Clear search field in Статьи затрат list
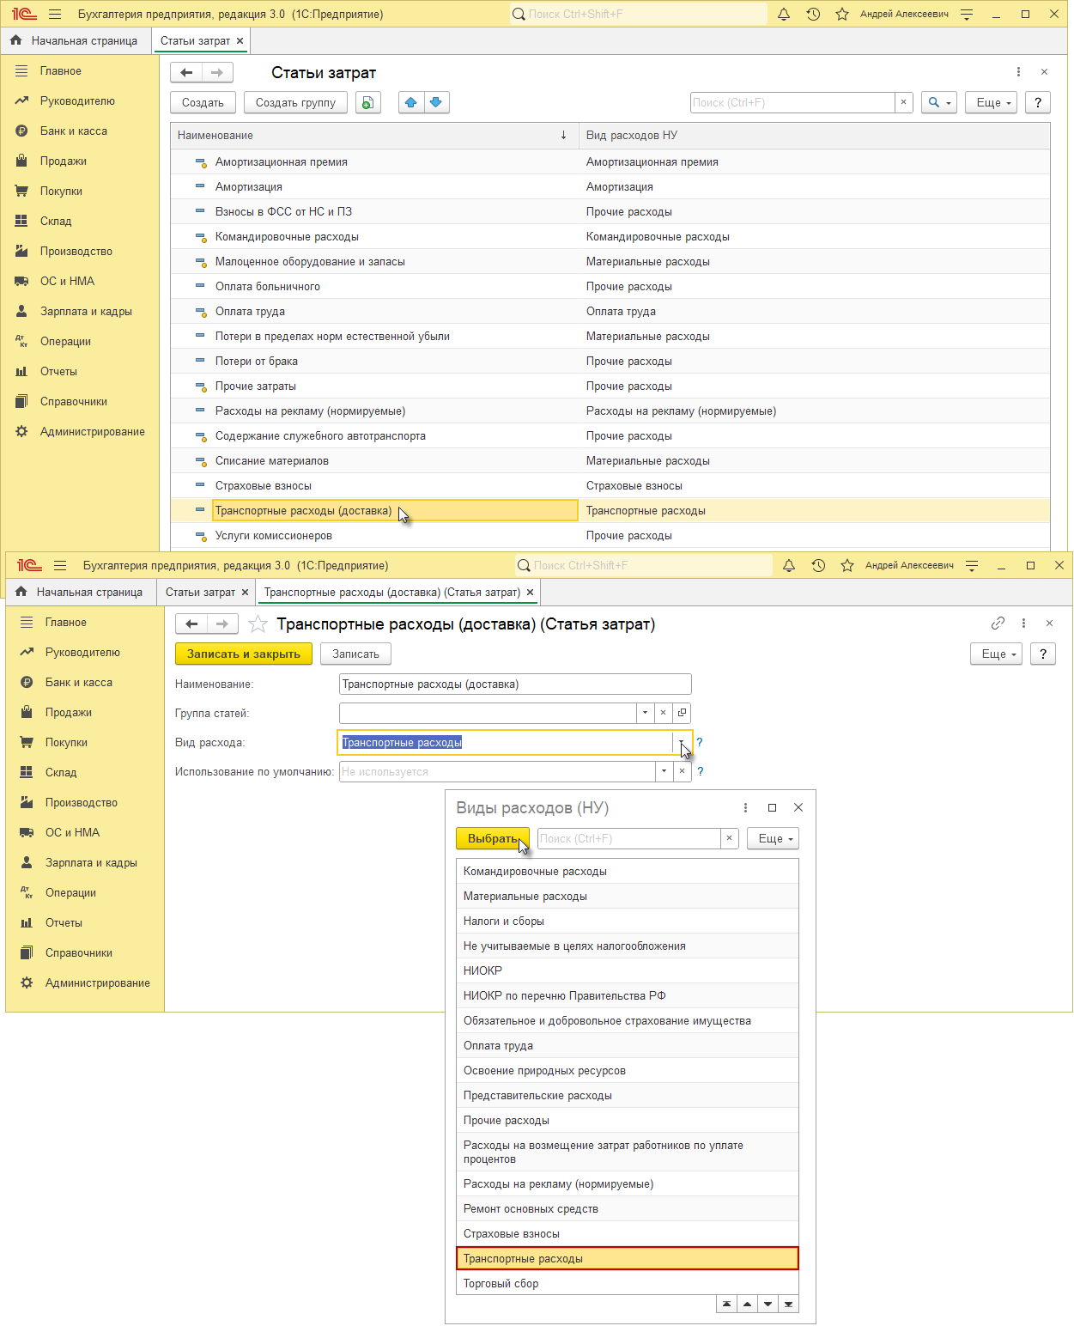 coord(903,102)
